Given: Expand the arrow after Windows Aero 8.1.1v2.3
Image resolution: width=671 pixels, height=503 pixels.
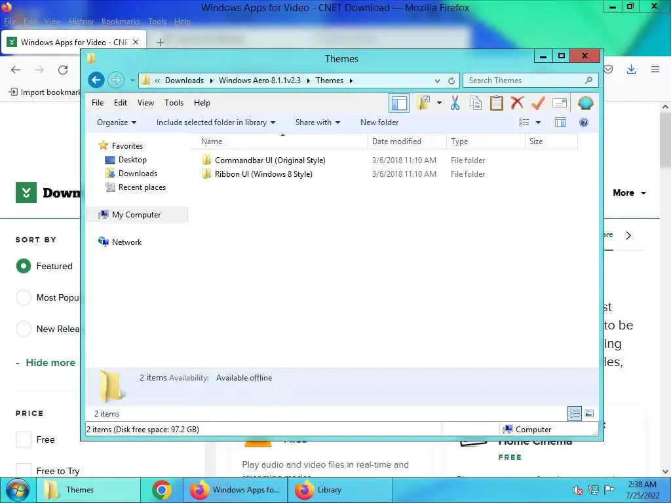Looking at the screenshot, I should pos(308,81).
